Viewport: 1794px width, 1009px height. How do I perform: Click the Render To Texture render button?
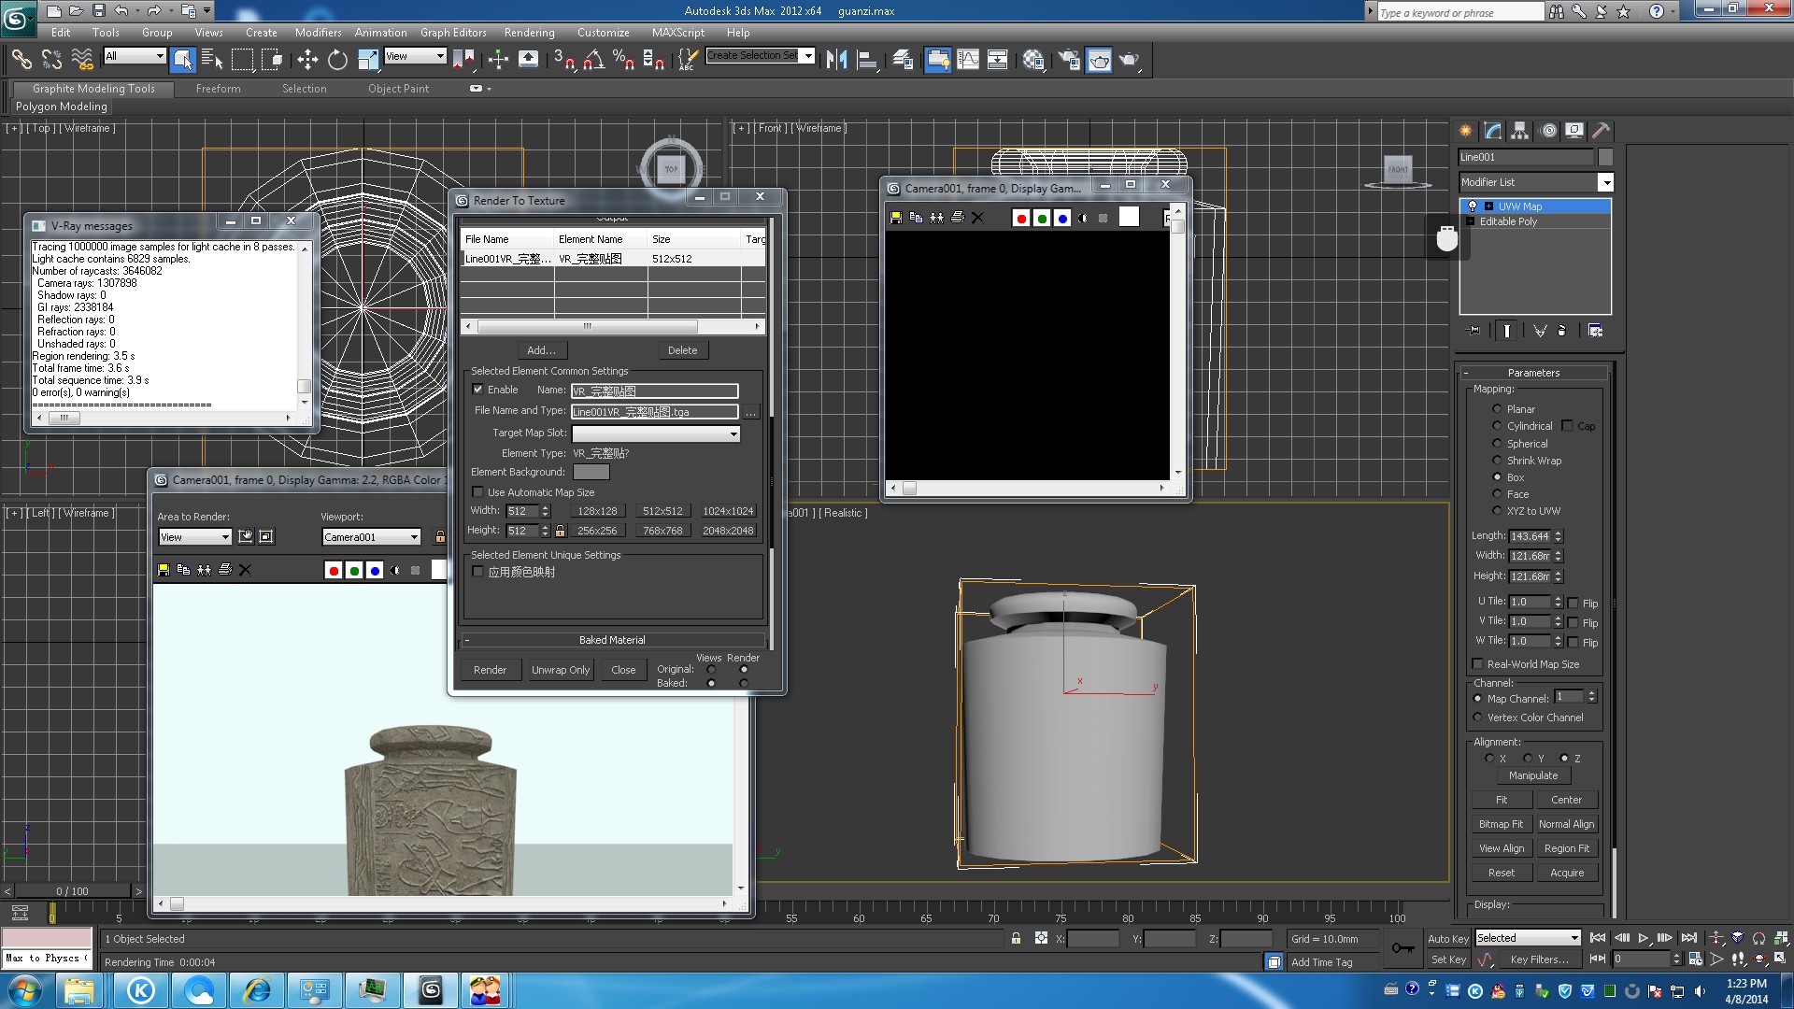[490, 669]
